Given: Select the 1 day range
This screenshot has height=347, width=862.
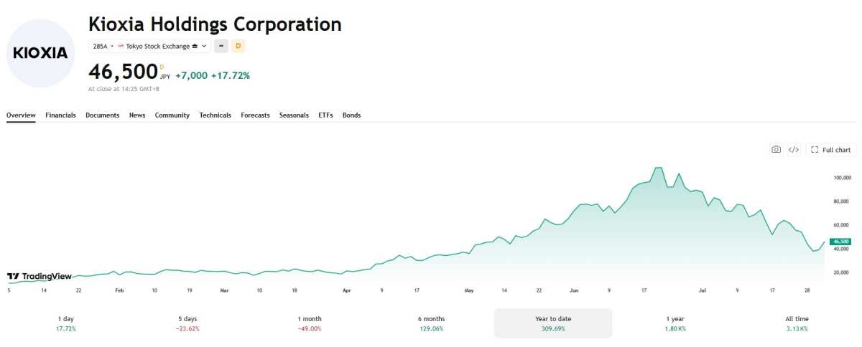Looking at the screenshot, I should (65, 323).
